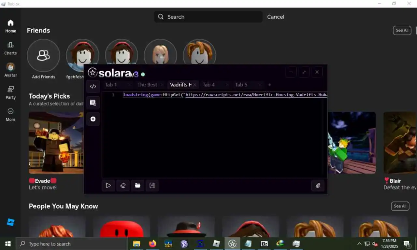The image size is (417, 250).
Task: Open the red blob avatar in People You May Know
Action: click(x=122, y=227)
